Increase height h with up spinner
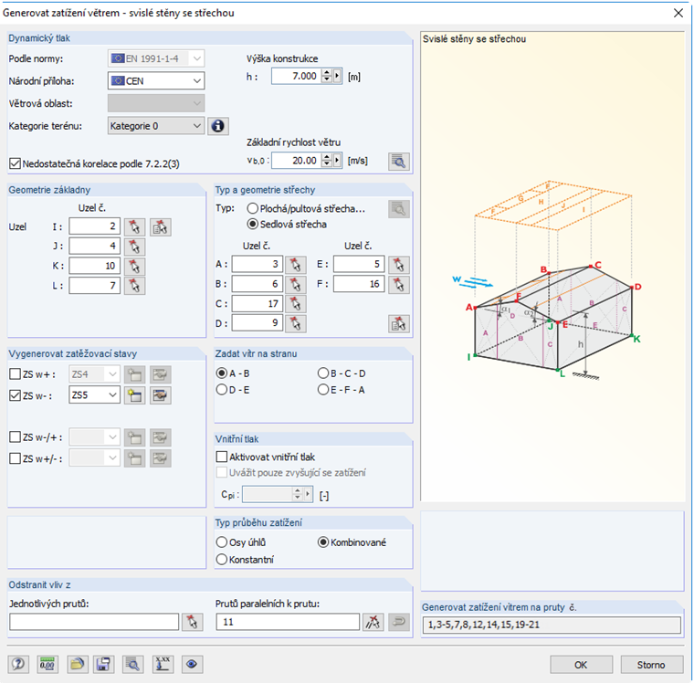The width and height of the screenshot is (694, 683). (x=327, y=73)
